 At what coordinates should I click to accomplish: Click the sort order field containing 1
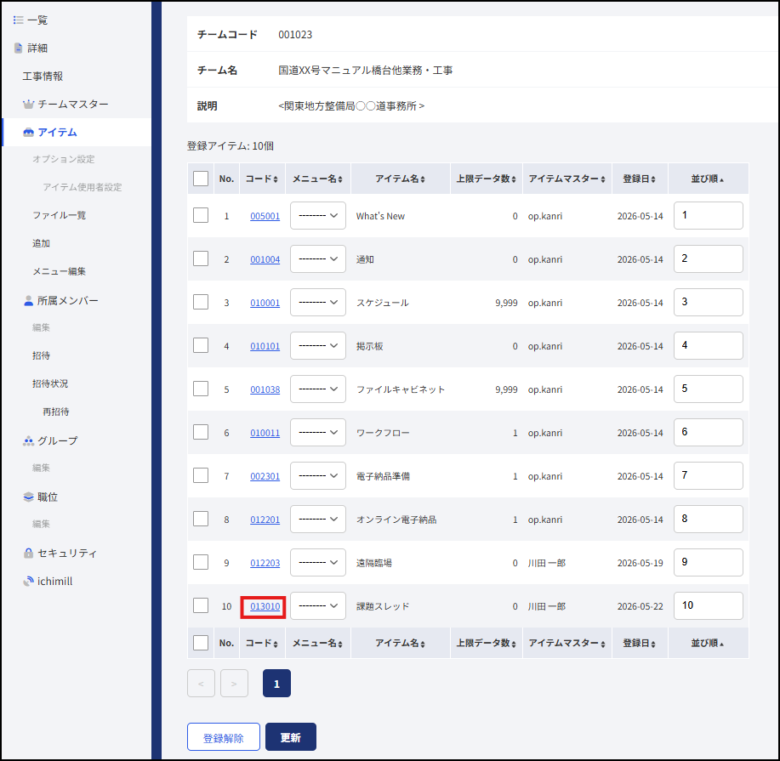pos(708,215)
